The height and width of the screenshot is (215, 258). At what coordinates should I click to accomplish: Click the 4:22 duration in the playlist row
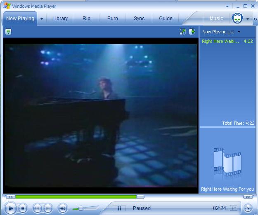coord(248,41)
